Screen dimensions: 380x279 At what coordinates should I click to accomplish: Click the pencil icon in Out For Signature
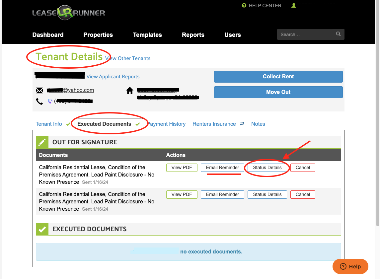(x=42, y=142)
